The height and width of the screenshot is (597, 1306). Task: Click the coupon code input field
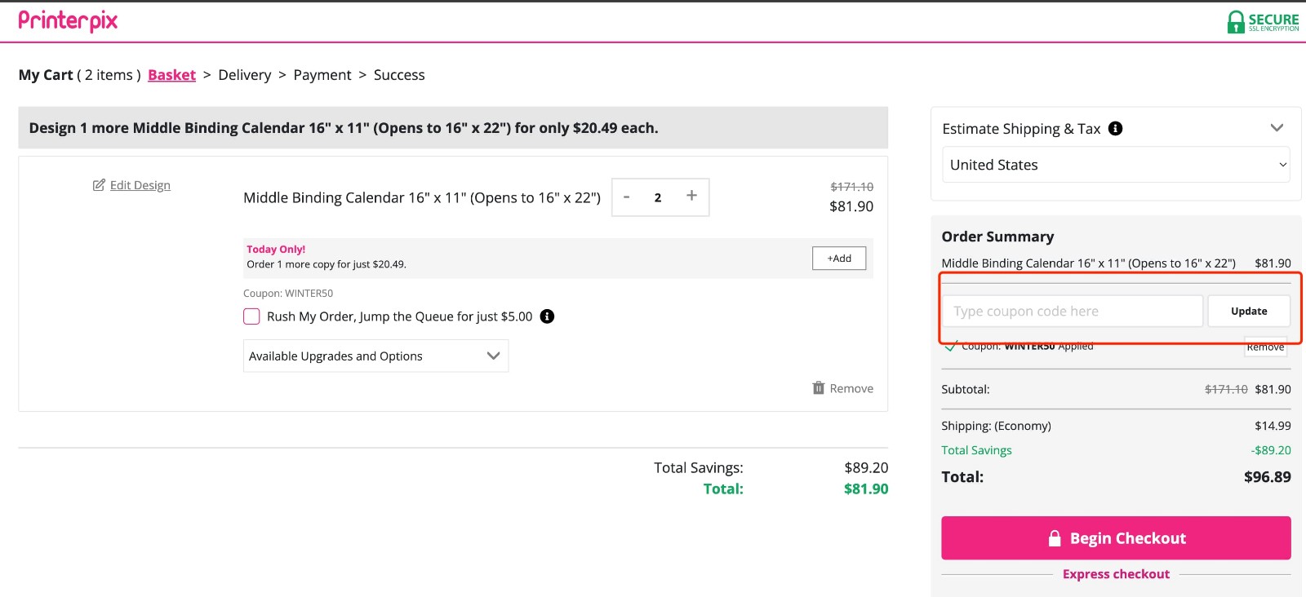tap(1073, 311)
